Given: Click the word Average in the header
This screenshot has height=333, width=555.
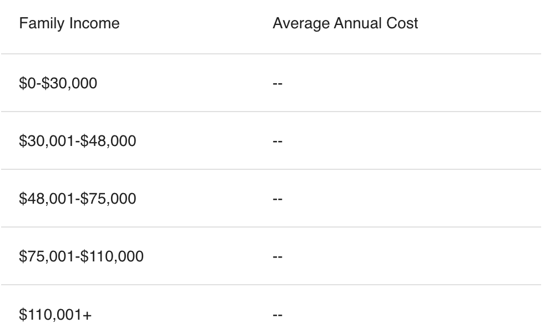Looking at the screenshot, I should (x=301, y=24).
